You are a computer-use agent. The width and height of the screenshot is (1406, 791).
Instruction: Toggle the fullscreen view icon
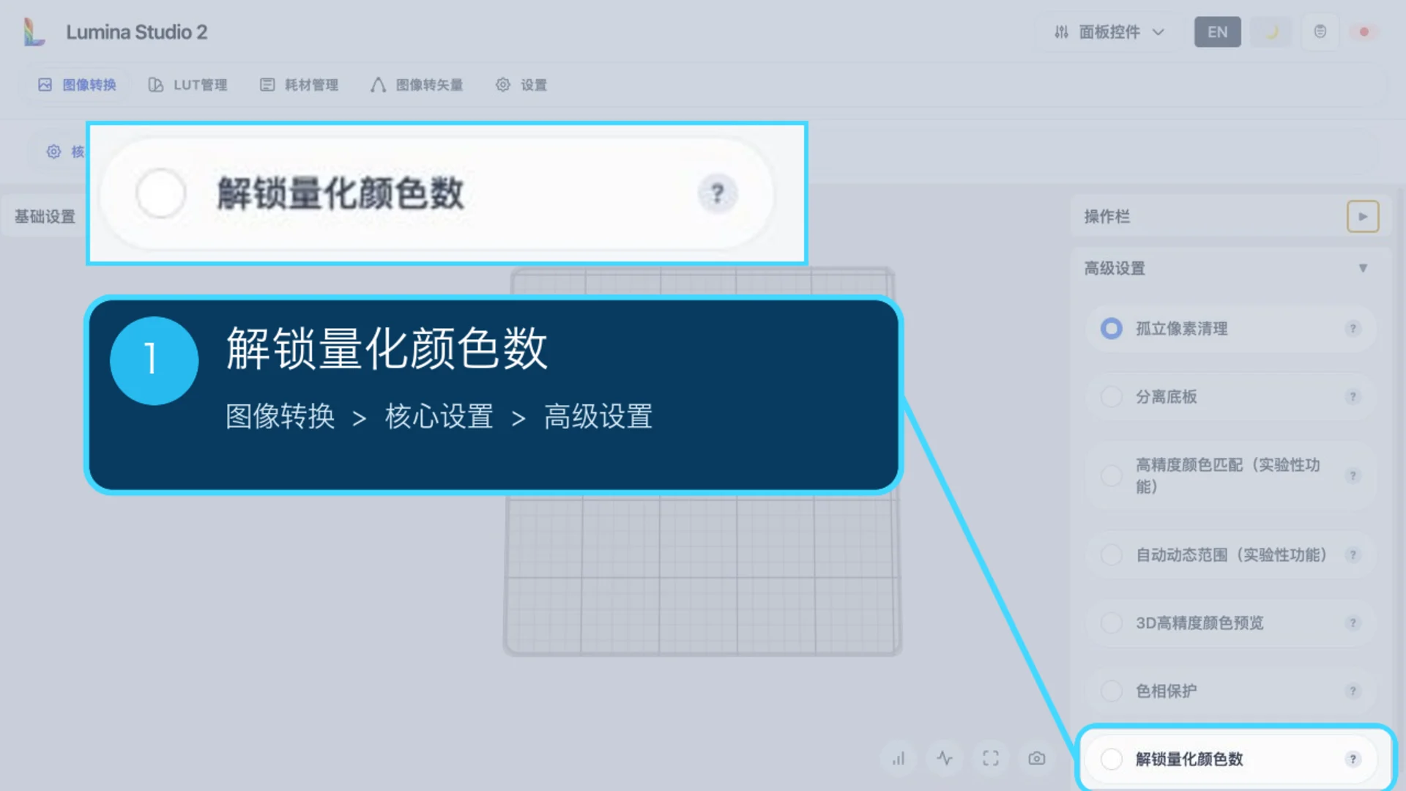pos(991,759)
